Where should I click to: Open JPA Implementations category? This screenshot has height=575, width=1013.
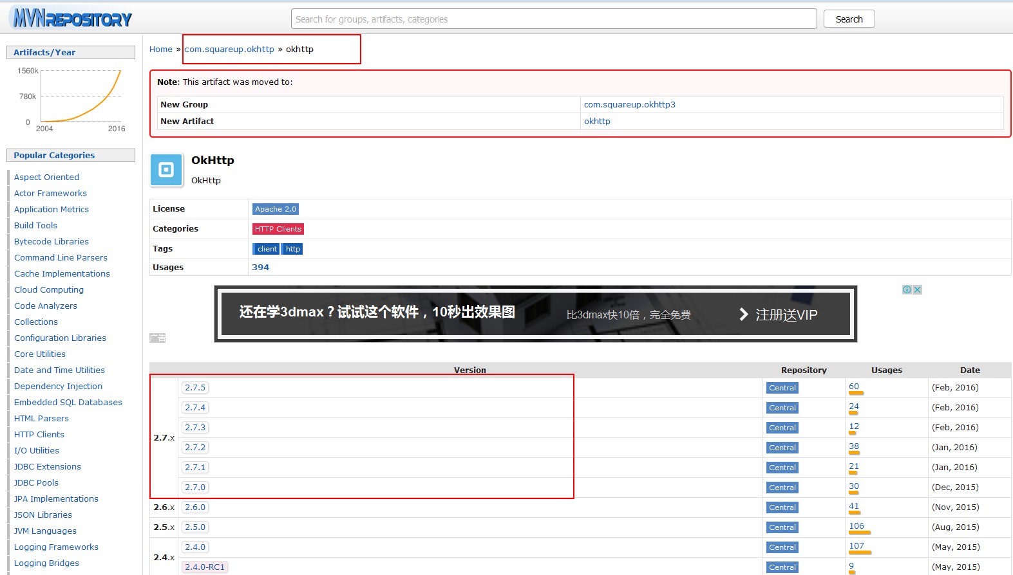point(56,499)
